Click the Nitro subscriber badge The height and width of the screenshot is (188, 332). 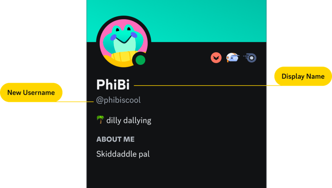[250, 58]
